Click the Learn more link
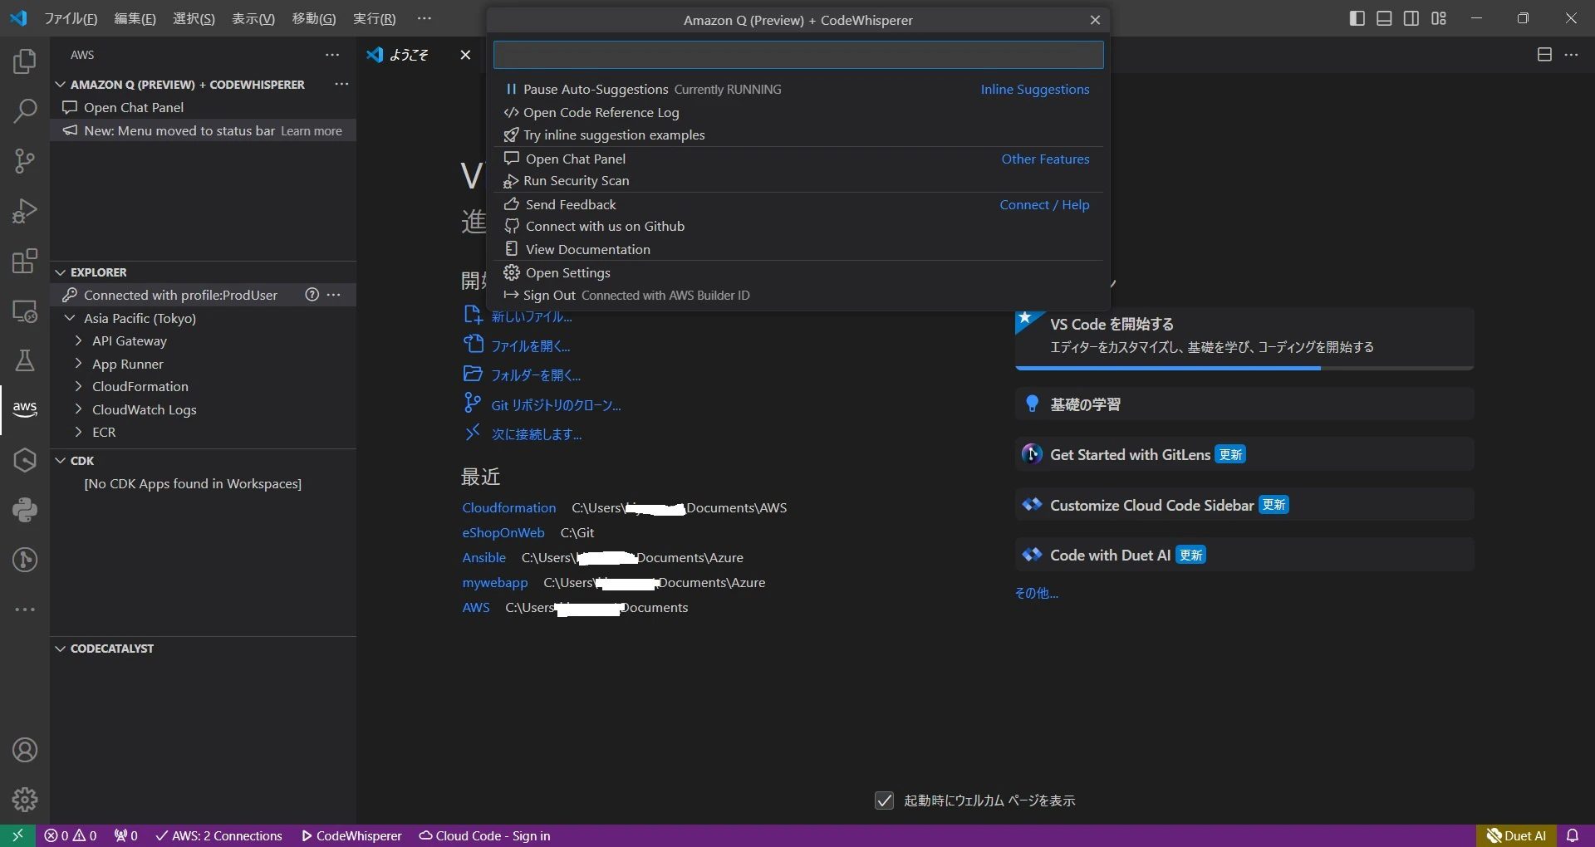This screenshot has height=847, width=1595. [x=312, y=131]
